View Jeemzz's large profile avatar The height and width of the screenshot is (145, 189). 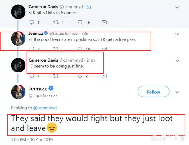tap(18, 91)
